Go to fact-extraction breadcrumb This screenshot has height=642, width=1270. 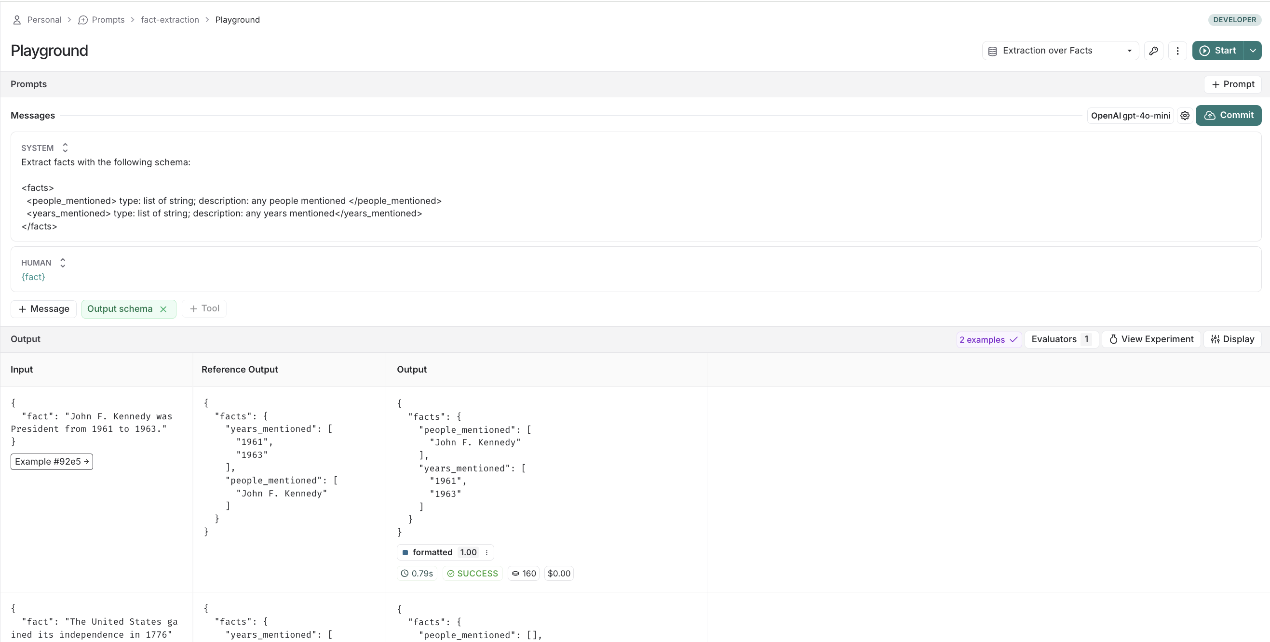pyautogui.click(x=170, y=20)
